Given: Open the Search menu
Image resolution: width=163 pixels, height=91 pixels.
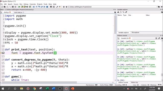Looking at the screenshot, I should [10, 4].
